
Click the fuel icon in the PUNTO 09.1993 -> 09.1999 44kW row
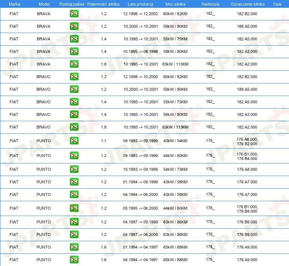click(74, 156)
